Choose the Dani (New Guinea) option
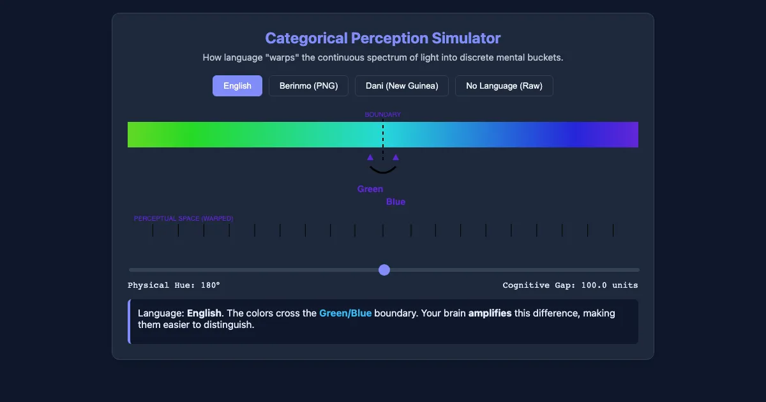This screenshot has height=402, width=766. click(402, 86)
